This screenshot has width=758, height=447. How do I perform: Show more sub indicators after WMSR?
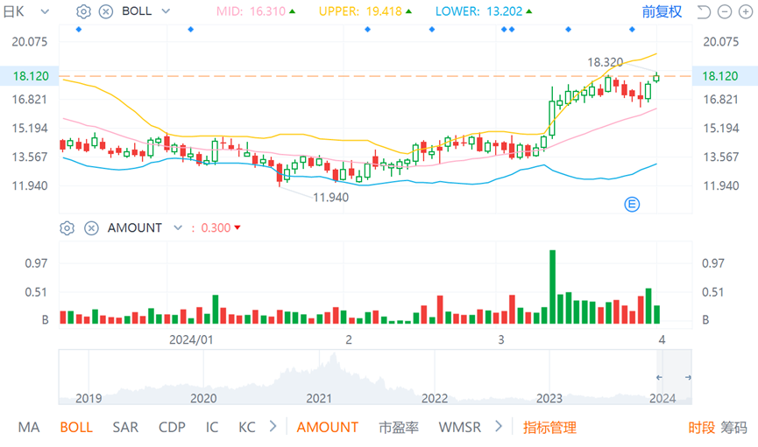(x=499, y=426)
